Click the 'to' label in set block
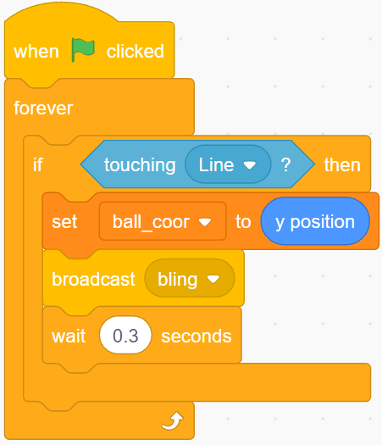The height and width of the screenshot is (445, 382). point(243,221)
